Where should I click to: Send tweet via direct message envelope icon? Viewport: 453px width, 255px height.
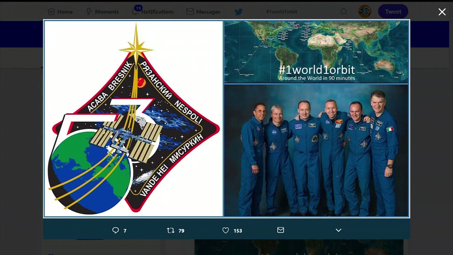281,230
